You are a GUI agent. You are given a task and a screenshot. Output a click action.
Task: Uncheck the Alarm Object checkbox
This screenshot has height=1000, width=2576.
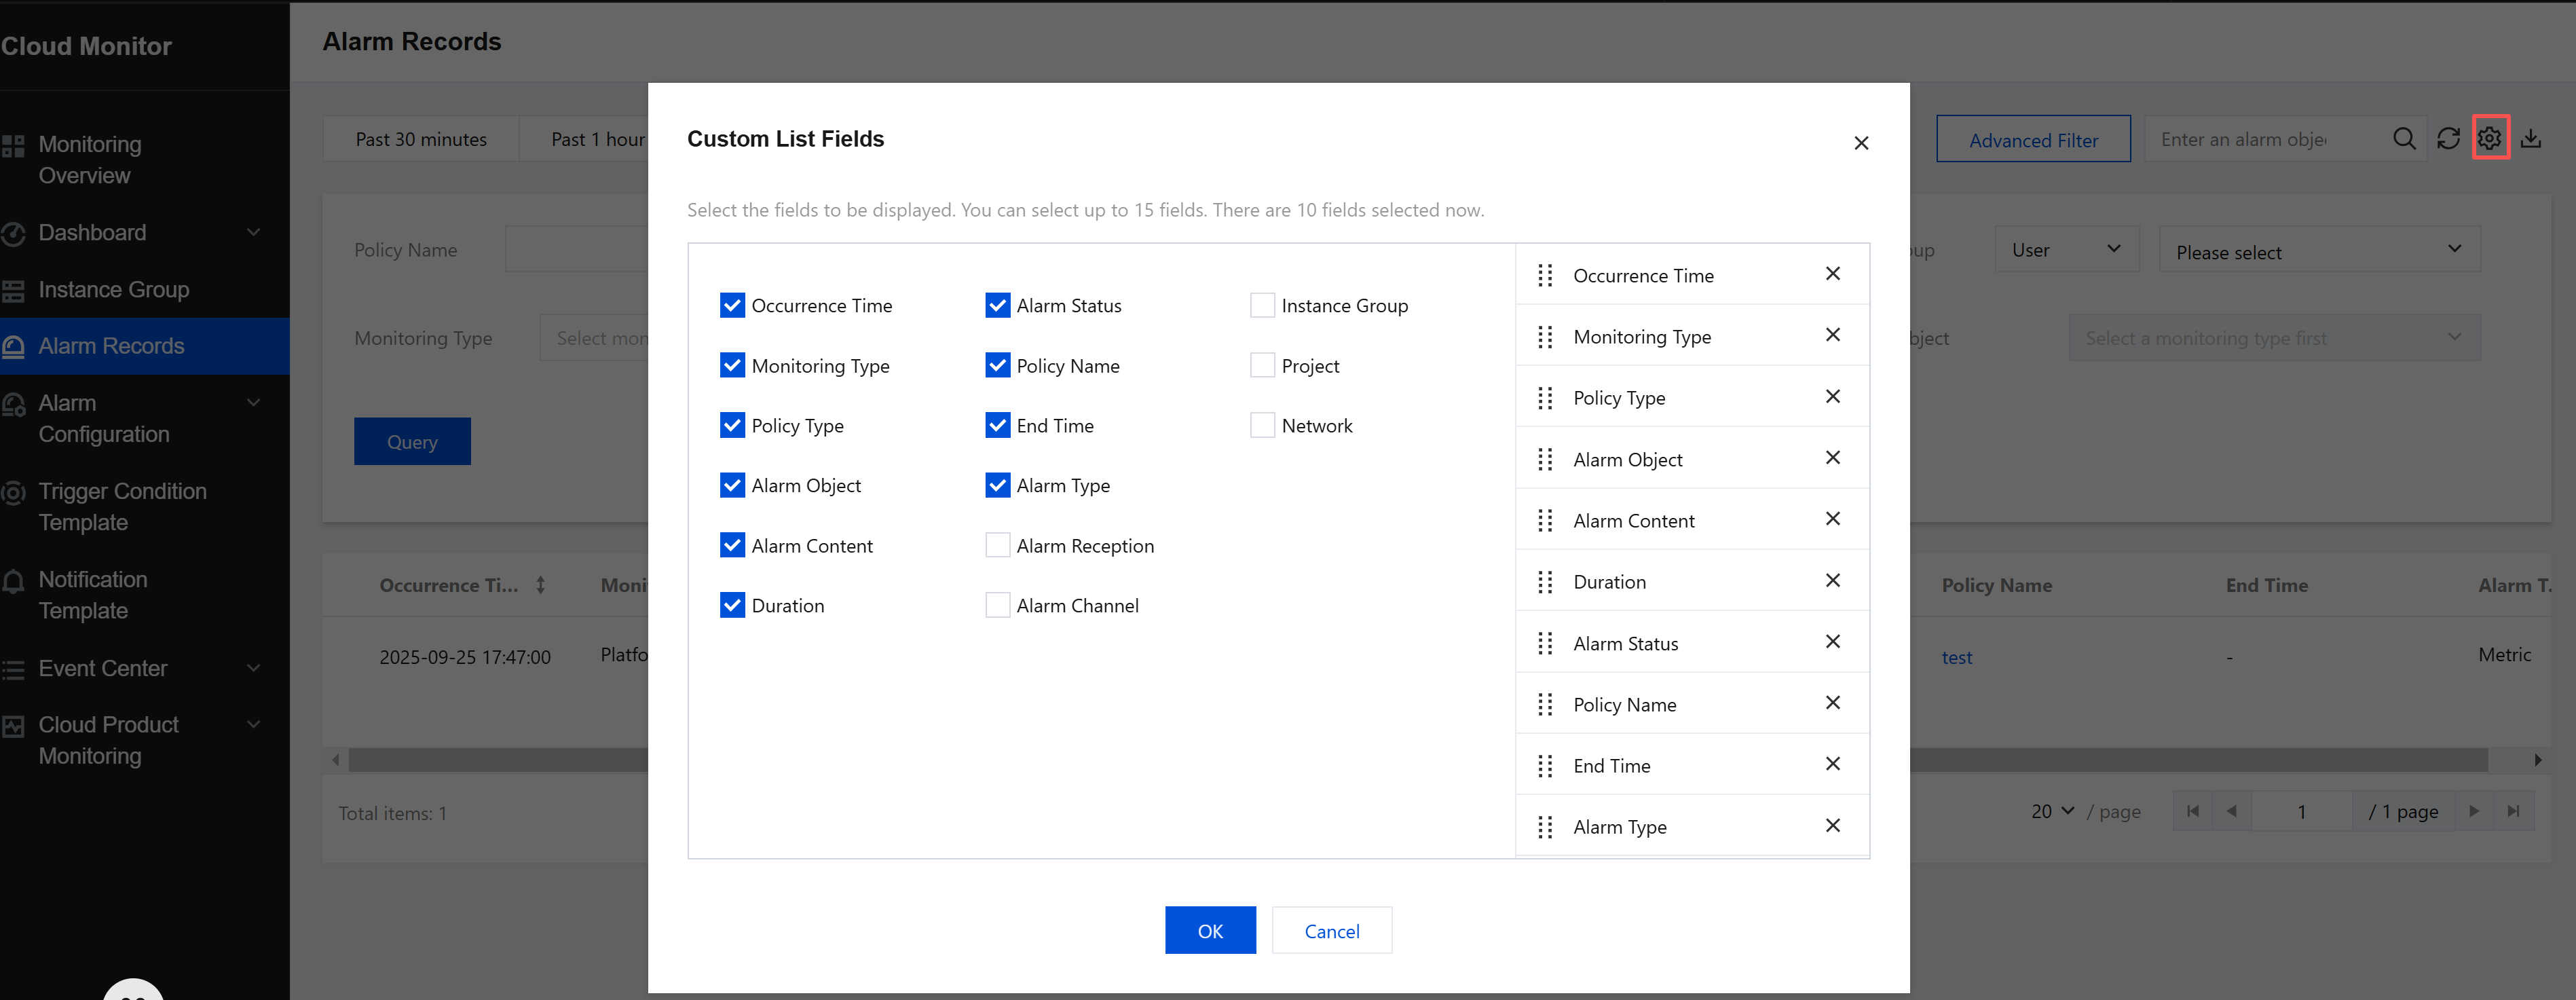click(732, 485)
